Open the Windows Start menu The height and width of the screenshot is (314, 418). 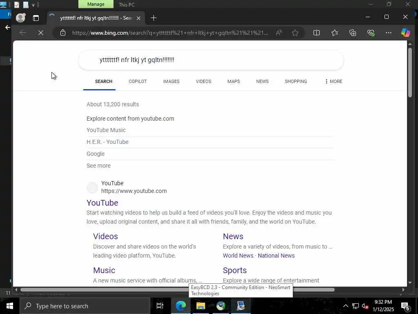[10, 306]
